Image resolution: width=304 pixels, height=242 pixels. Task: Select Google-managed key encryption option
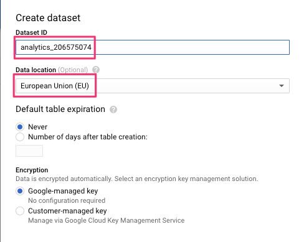click(20, 191)
